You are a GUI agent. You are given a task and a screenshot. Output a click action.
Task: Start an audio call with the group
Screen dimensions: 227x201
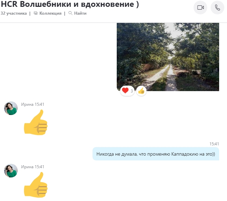(x=217, y=8)
